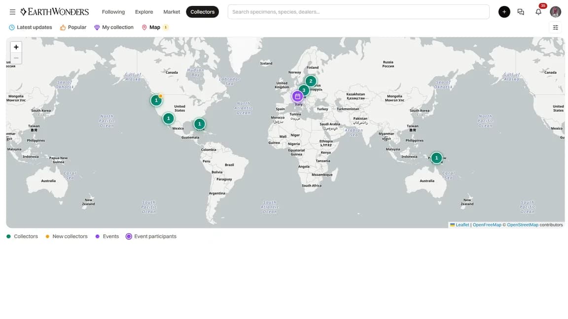Open the OpenStreetMap link
This screenshot has height=319, width=568.
click(x=522, y=225)
